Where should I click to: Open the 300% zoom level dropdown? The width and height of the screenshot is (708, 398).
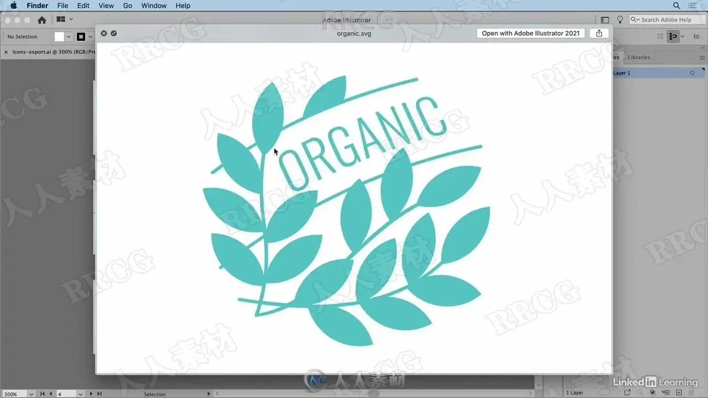click(x=30, y=394)
